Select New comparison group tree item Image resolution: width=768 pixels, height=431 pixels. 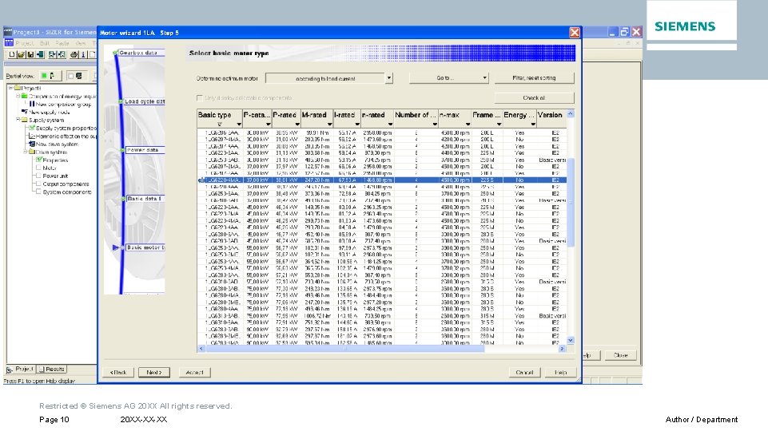[62, 105]
